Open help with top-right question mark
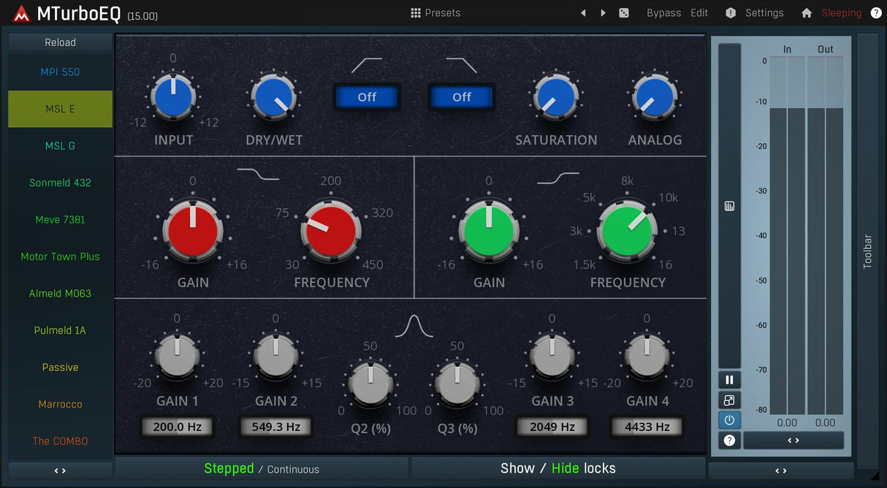 (876, 13)
